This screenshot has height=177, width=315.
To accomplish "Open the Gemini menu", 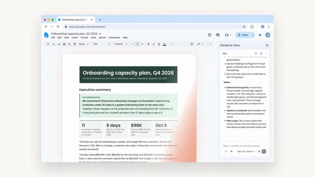I will (102, 37).
